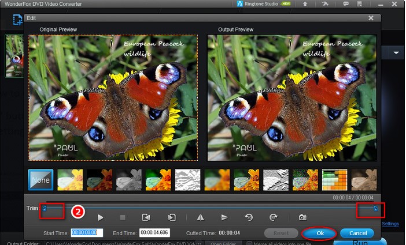Apply the grayscale effect thumbnail
Screen dimensions: 406x245
(x=129, y=180)
